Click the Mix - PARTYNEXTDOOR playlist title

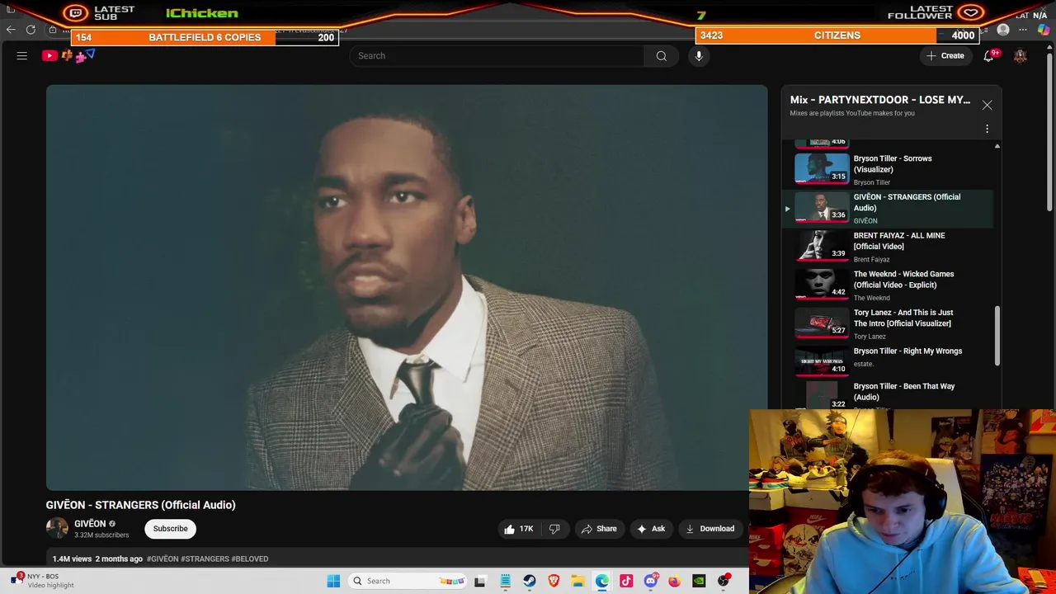pos(879,100)
